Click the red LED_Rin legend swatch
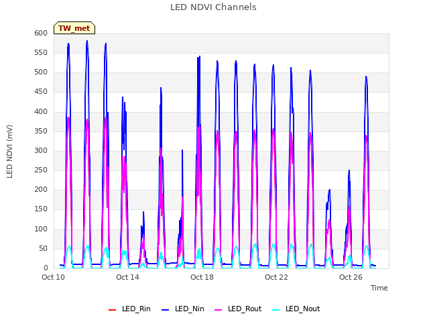 click(112, 310)
